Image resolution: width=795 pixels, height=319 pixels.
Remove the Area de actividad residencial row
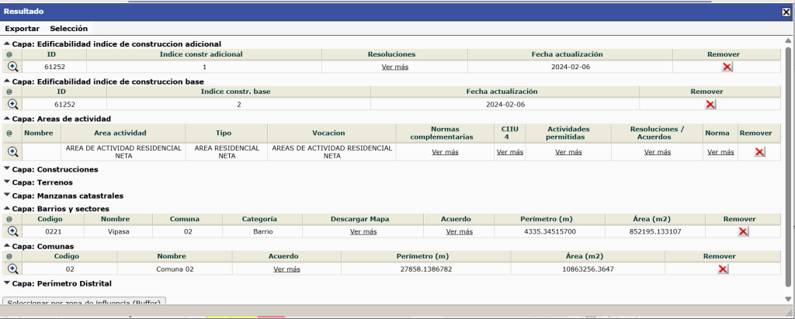point(759,151)
